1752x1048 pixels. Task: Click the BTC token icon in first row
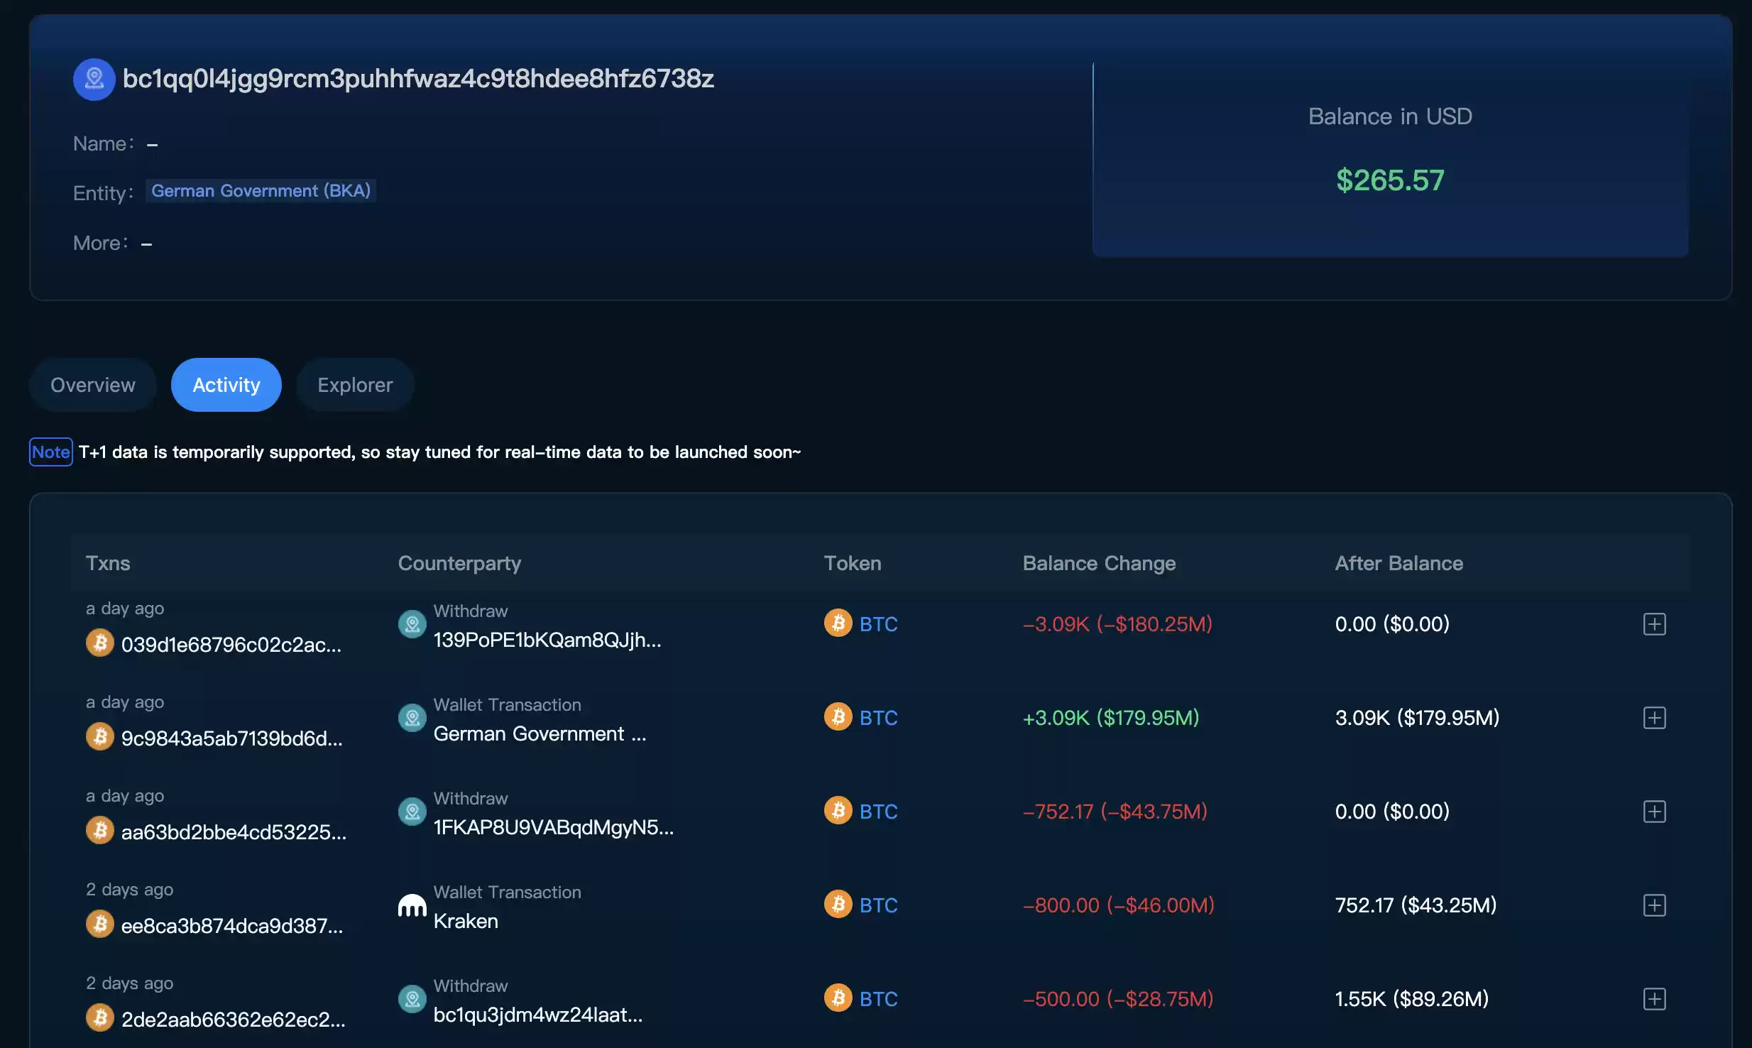(838, 623)
